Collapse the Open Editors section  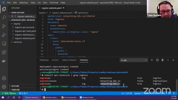click(x=18, y=12)
